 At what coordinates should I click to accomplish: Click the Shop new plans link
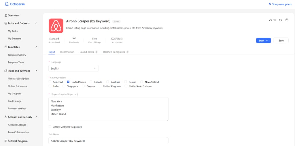tap(282, 4)
